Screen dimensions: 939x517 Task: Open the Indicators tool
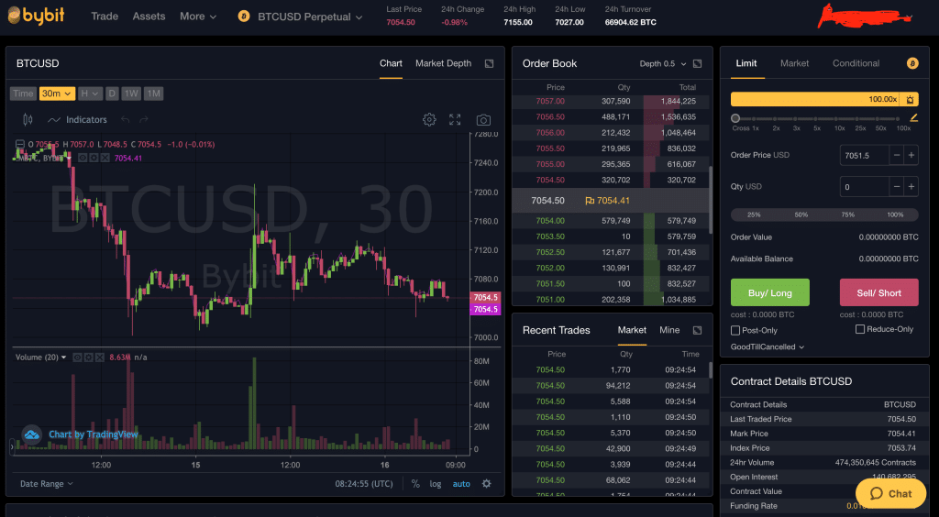[78, 120]
